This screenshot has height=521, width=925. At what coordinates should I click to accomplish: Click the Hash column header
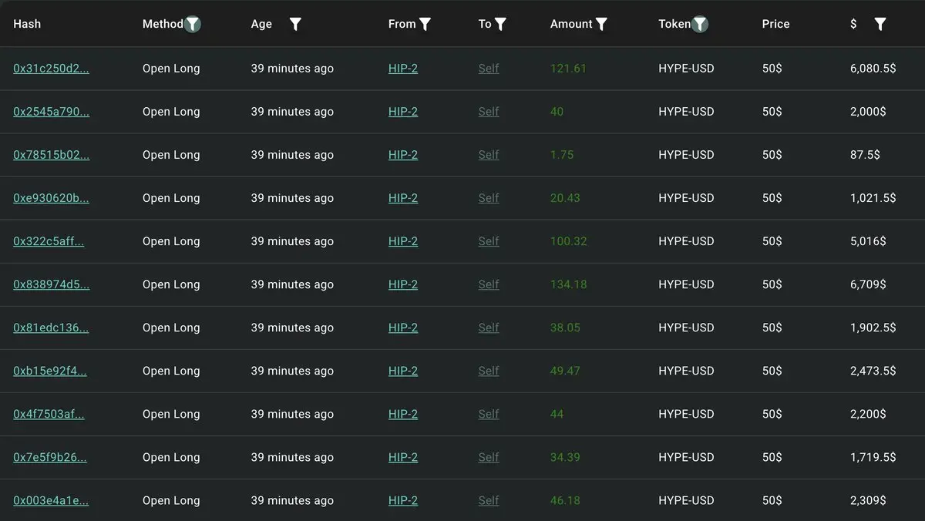coord(27,24)
